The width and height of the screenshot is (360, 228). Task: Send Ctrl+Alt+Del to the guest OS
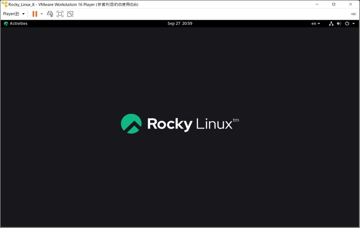(x=50, y=14)
